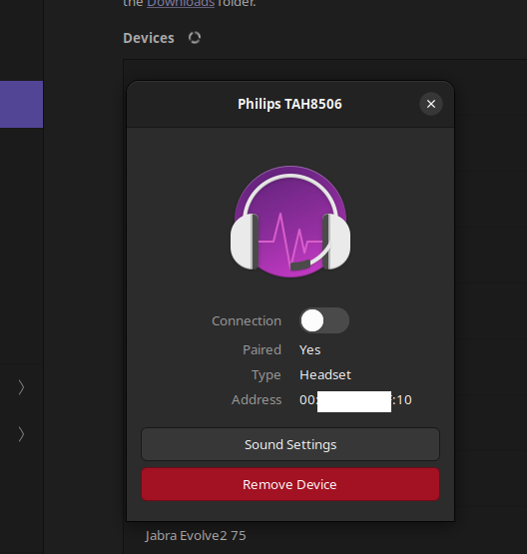Click the Philips TAH8506 dialog title
The height and width of the screenshot is (554, 527).
tap(289, 104)
